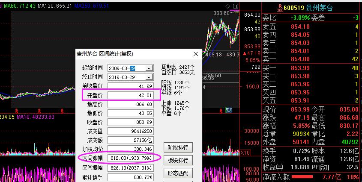Click the 加权均价 field showing 300.346
The height and width of the screenshot is (182, 362).
130,149
